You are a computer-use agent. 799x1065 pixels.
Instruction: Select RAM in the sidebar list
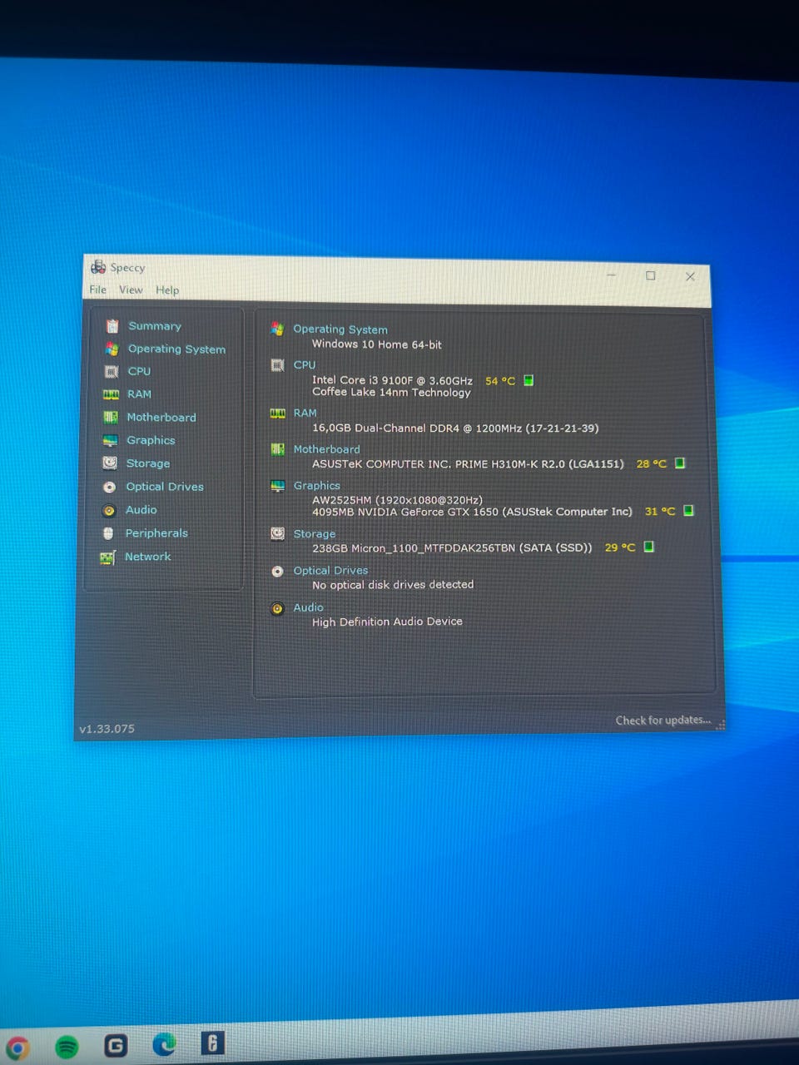pyautogui.click(x=139, y=394)
